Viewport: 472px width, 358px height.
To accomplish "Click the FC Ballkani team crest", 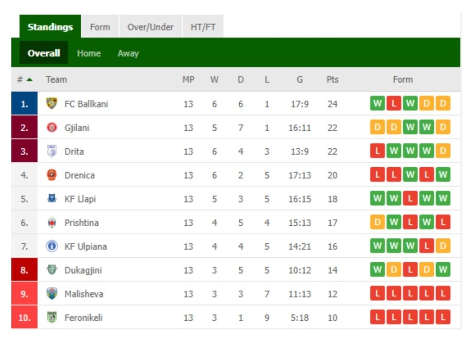I will point(52,103).
